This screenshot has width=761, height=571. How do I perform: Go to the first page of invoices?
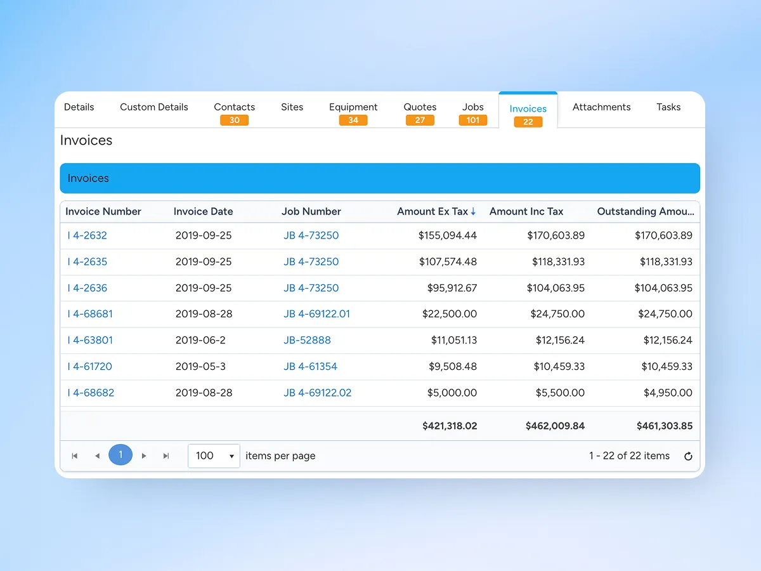point(75,456)
